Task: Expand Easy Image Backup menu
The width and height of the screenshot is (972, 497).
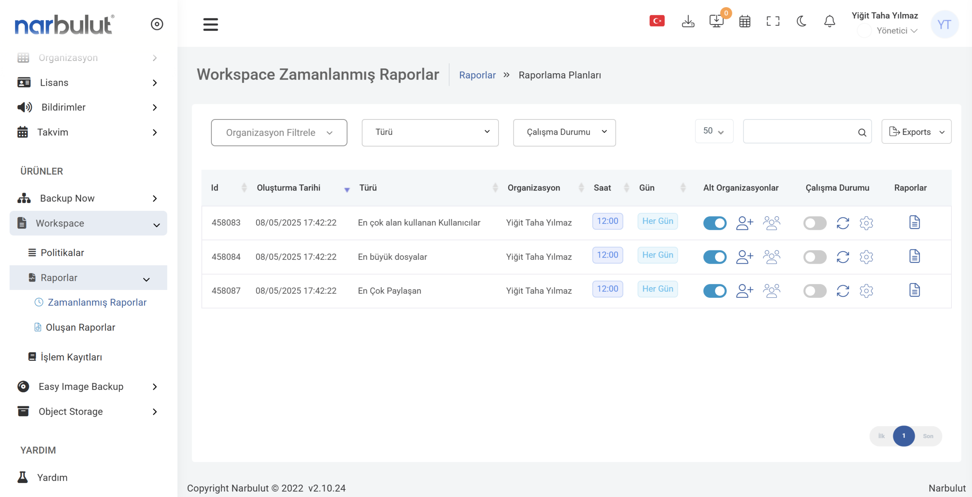Action: coord(88,387)
